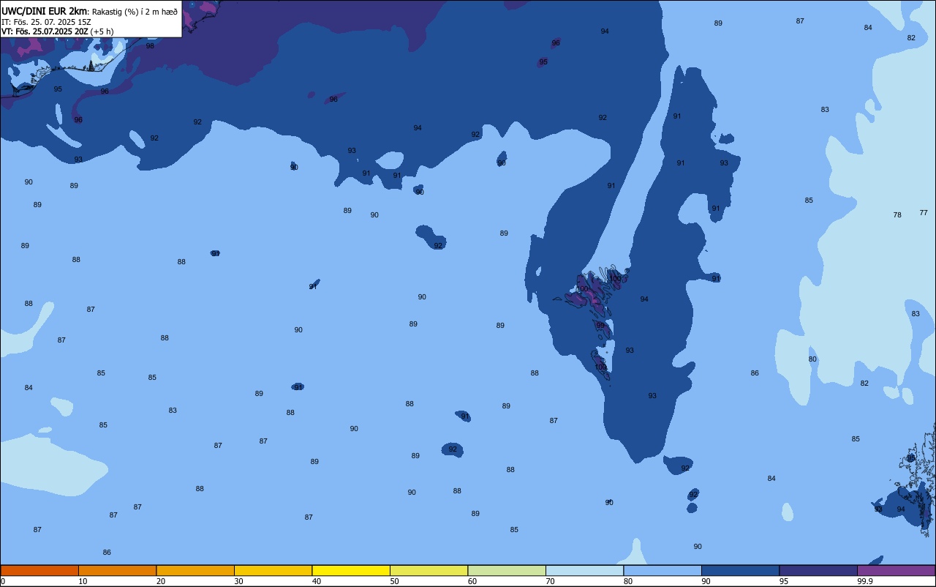Select the medium blue 90–95 legend swatch
This screenshot has height=587, width=936.
pyautogui.click(x=740, y=570)
